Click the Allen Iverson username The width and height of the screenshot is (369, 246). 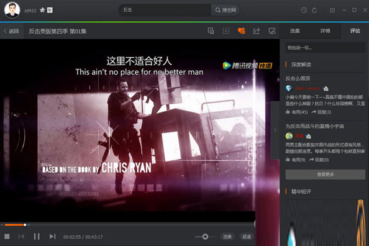pyautogui.click(x=307, y=88)
